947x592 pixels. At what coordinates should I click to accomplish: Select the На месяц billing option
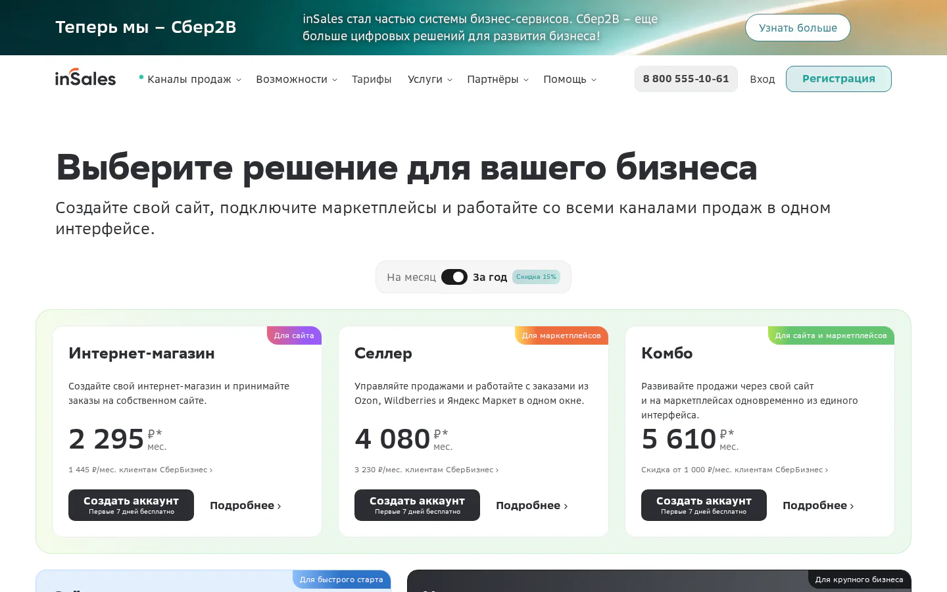(411, 278)
